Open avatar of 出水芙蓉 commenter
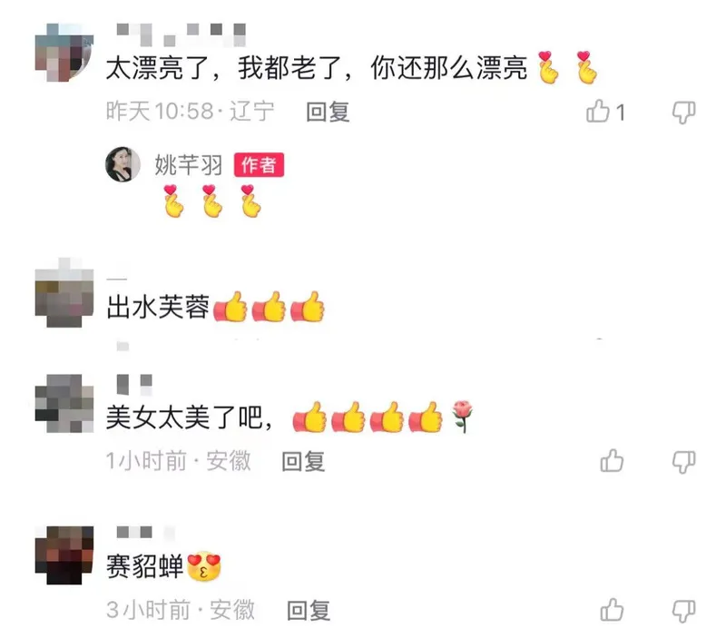This screenshot has height=638, width=726. click(x=64, y=292)
